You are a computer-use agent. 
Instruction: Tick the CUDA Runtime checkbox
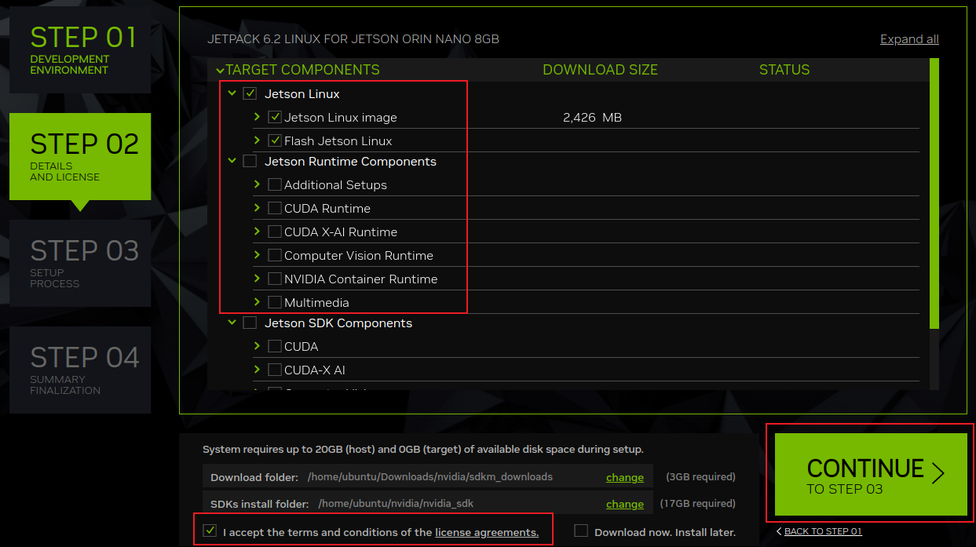tap(275, 208)
